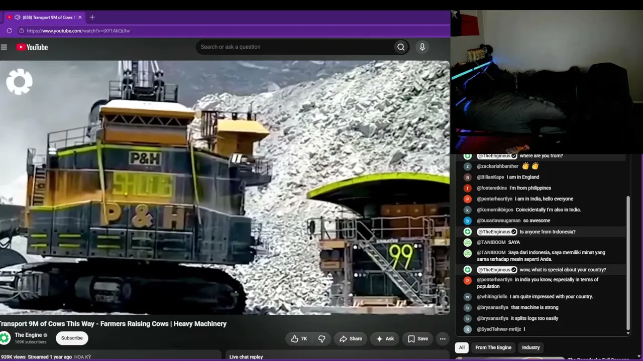
Task: Open the Ask AI button
Action: click(385, 339)
